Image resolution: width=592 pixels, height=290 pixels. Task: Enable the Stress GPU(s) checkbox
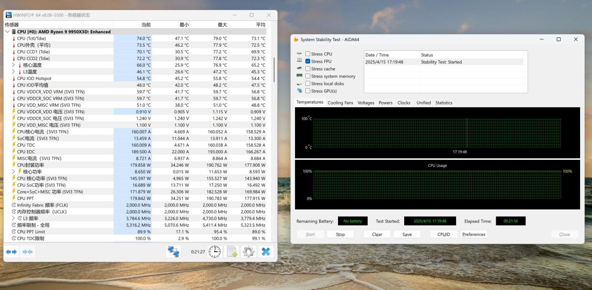[x=308, y=91]
